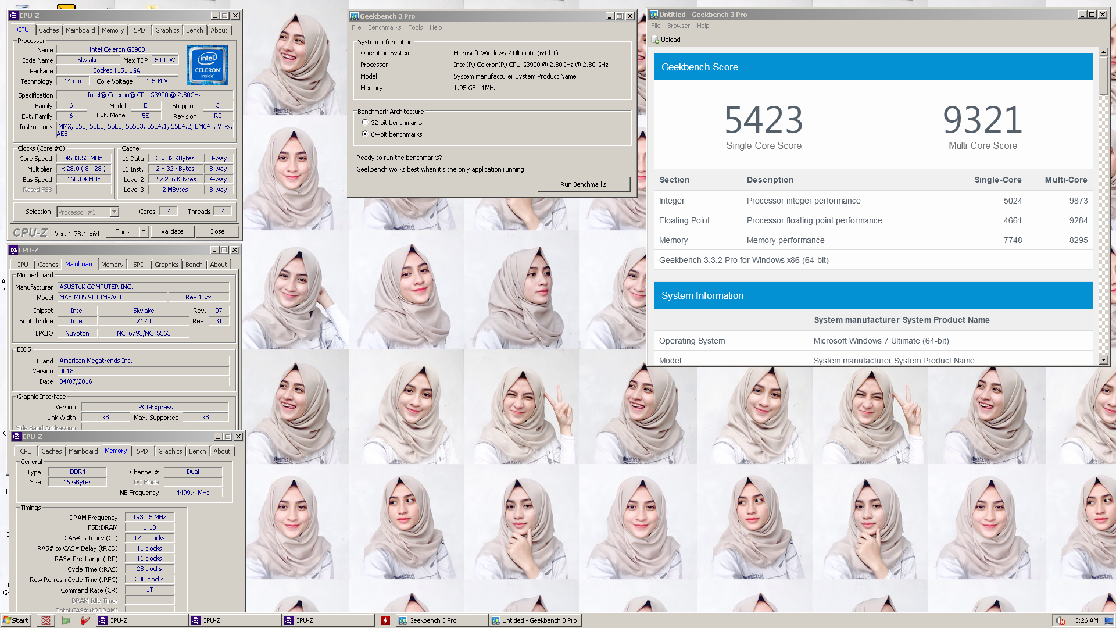Switch to Untitled - Geekbench 3 Pro taskbar button
This screenshot has height=628, width=1116.
[x=535, y=620]
